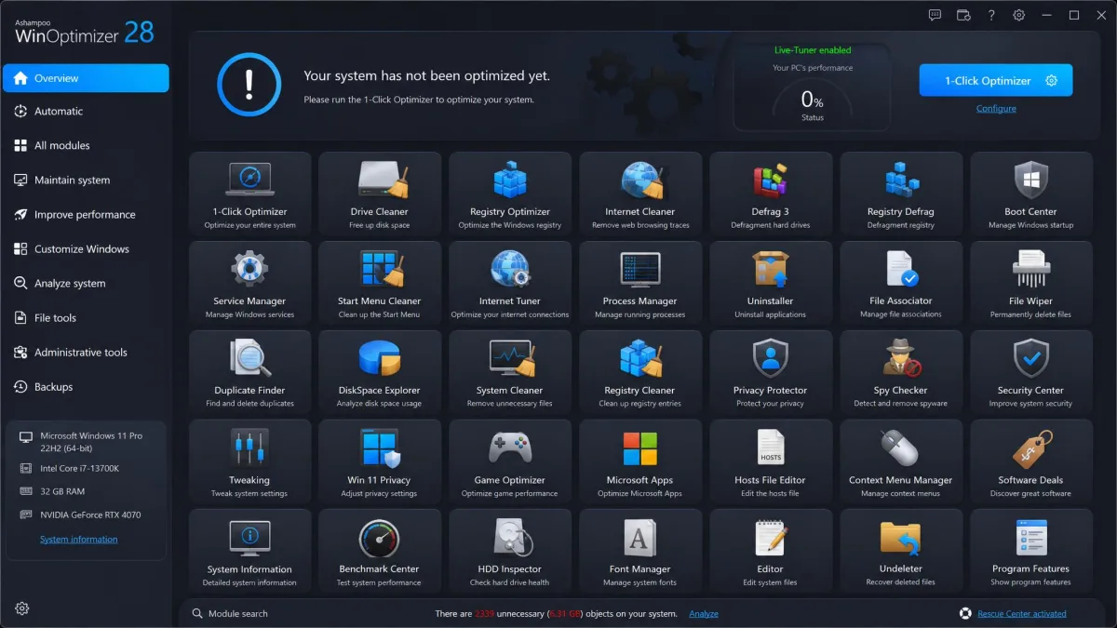This screenshot has height=628, width=1117.
Task: Open Security Center tile
Action: tap(1031, 373)
